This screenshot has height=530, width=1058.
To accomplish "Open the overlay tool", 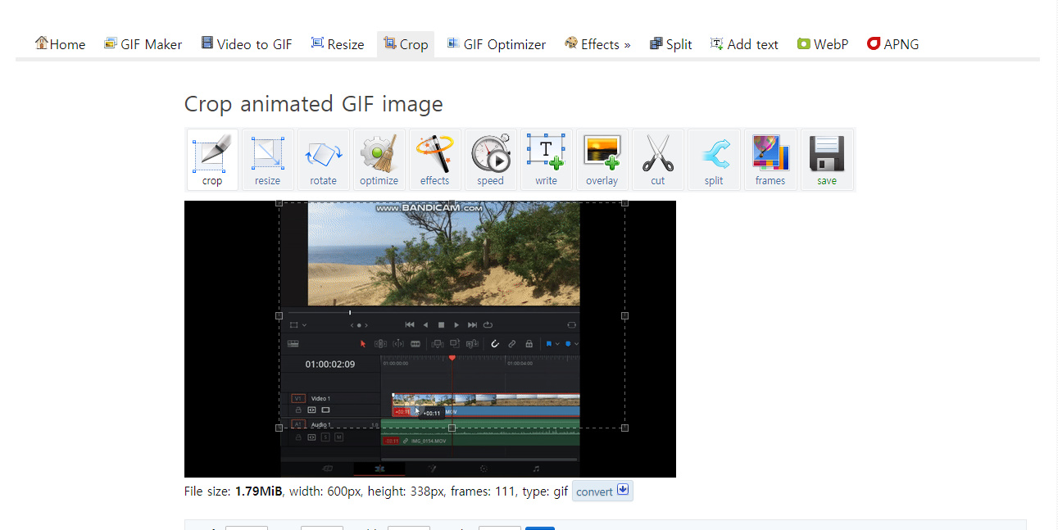I will pos(602,160).
